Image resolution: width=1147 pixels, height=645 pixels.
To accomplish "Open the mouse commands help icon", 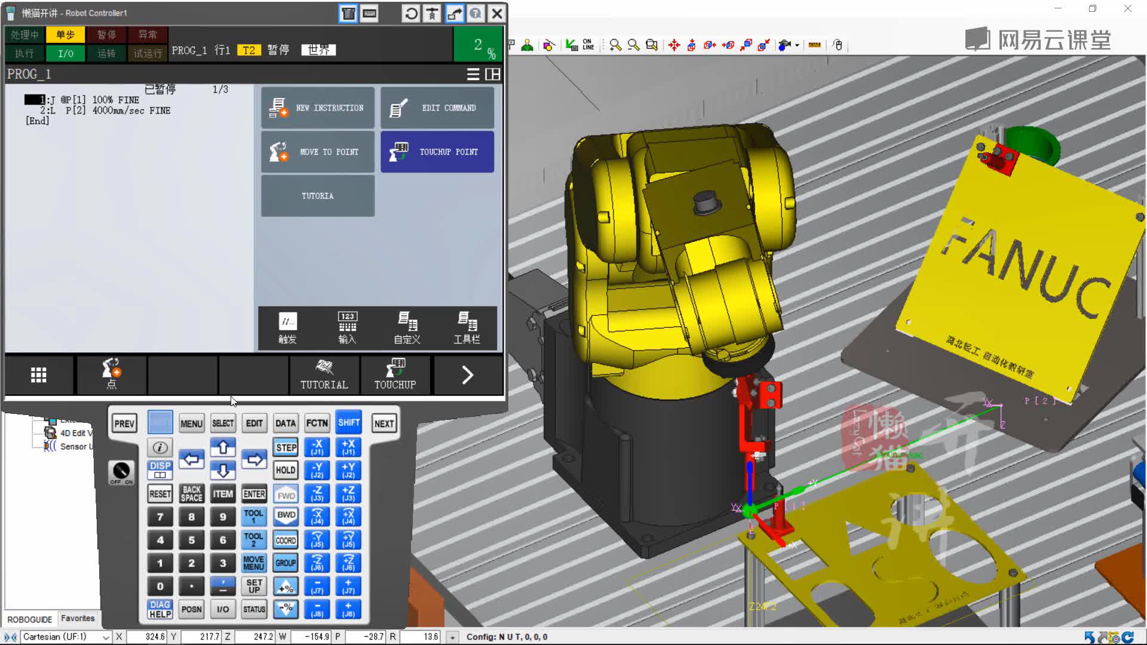I will 838,45.
